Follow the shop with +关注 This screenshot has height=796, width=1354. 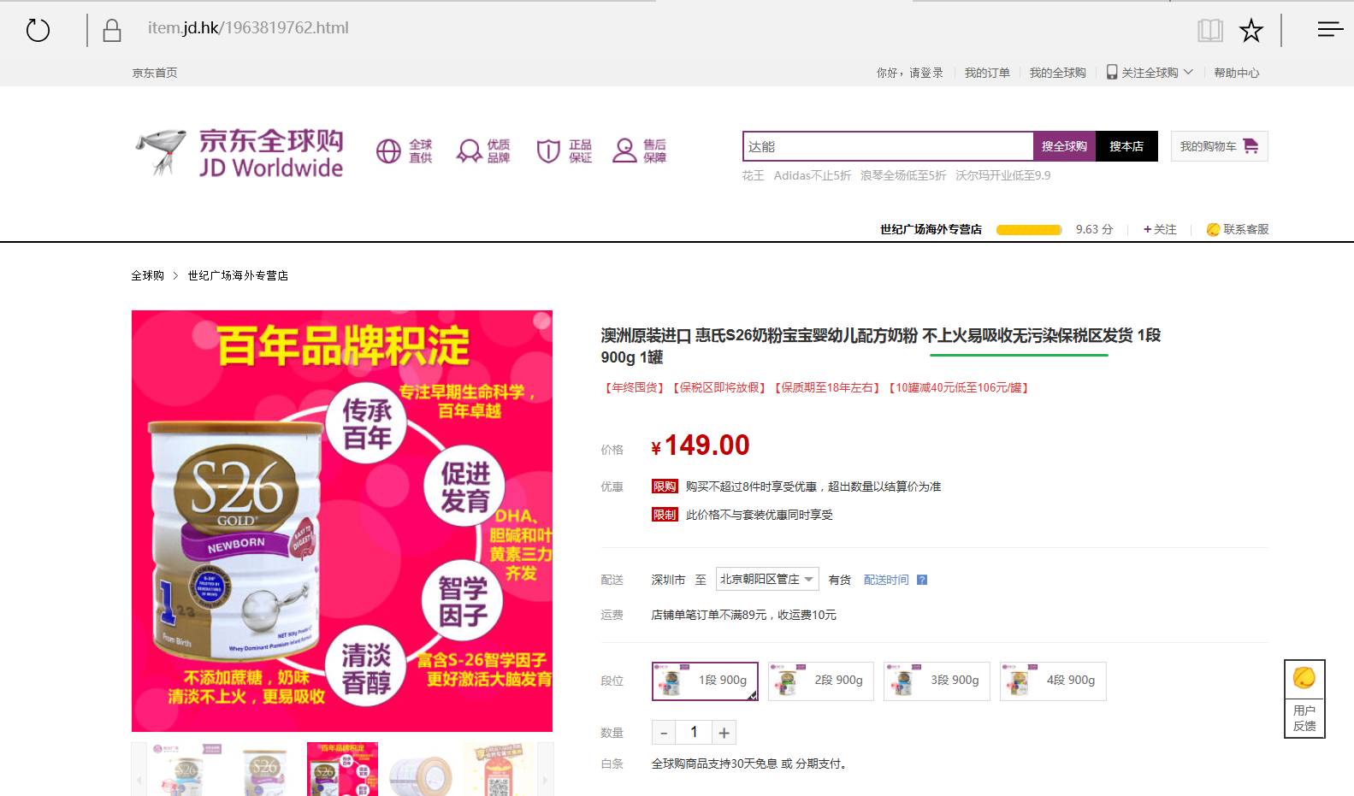tap(1160, 229)
